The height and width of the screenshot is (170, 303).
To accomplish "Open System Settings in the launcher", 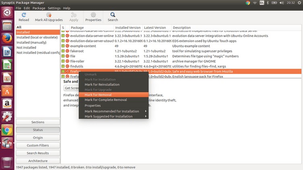I will 7,117.
